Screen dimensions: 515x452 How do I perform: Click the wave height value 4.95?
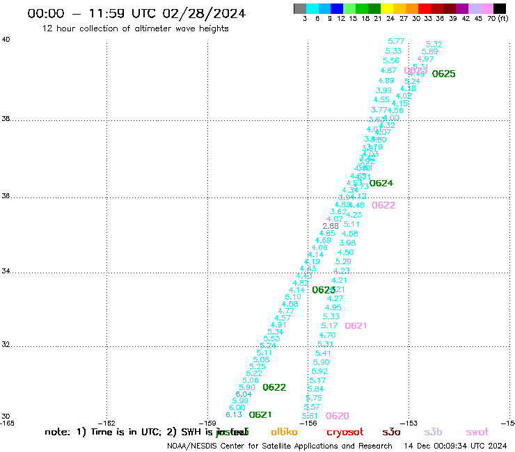click(333, 307)
